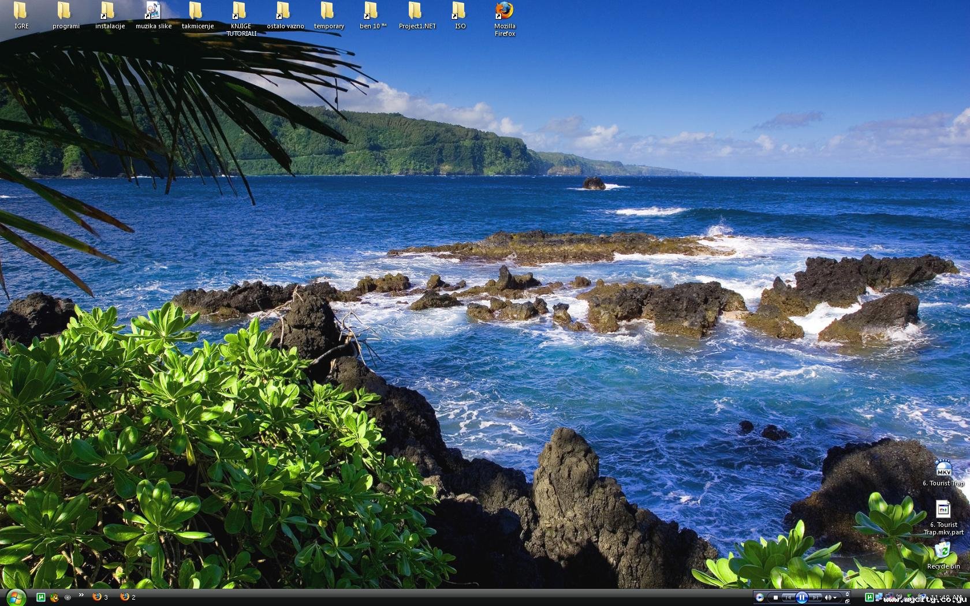Skip to next track in Media Player toolbar
Viewport: 970px width, 606px height.
[815, 597]
